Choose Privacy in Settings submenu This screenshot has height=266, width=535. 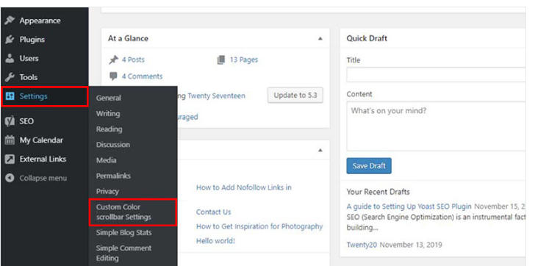point(107,191)
